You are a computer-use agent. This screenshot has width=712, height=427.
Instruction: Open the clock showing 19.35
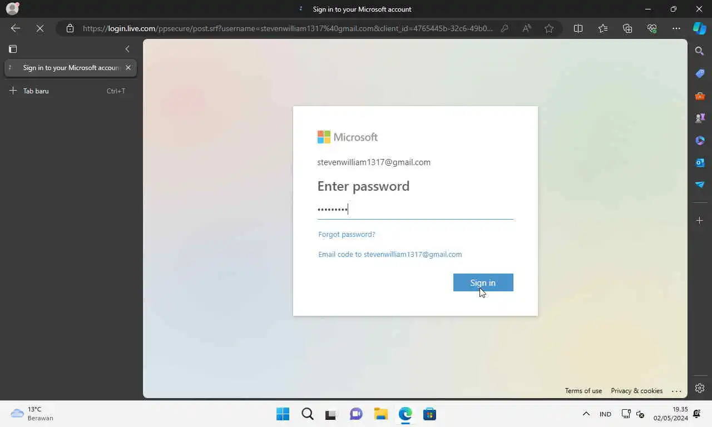670,414
